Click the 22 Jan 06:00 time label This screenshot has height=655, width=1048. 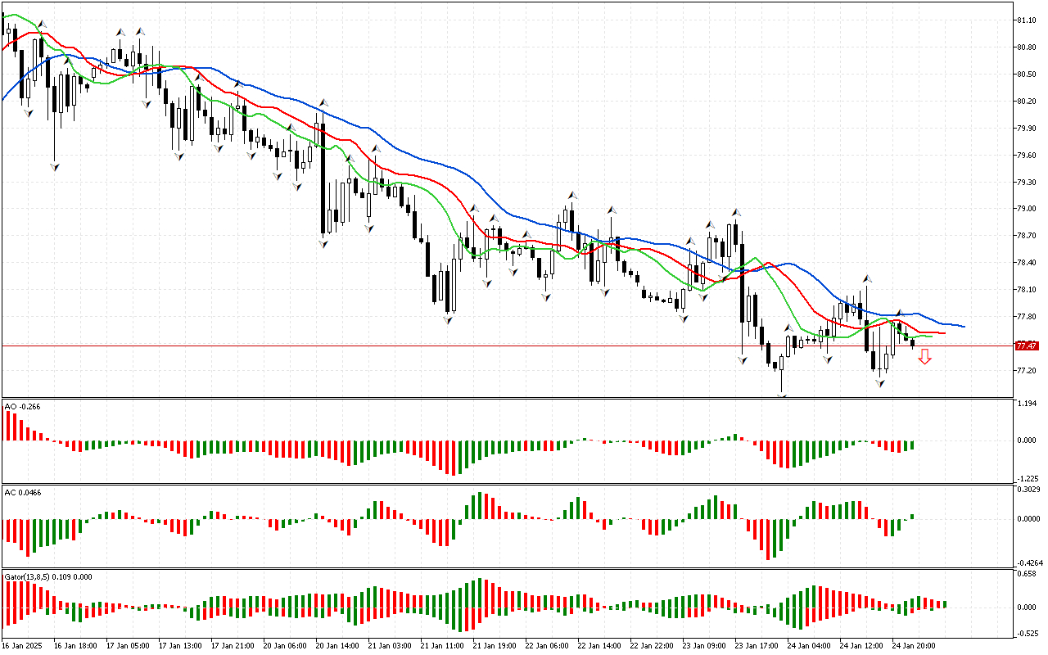pyautogui.click(x=547, y=646)
